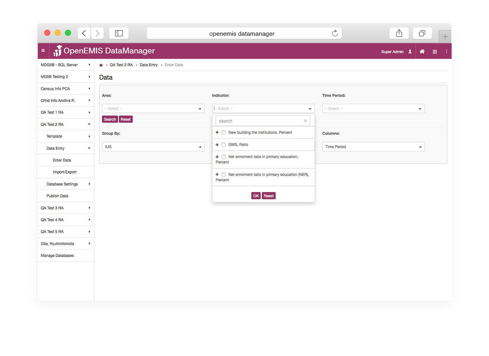Toggle the hamburger menu in header
The image size is (489, 356).
43,51
